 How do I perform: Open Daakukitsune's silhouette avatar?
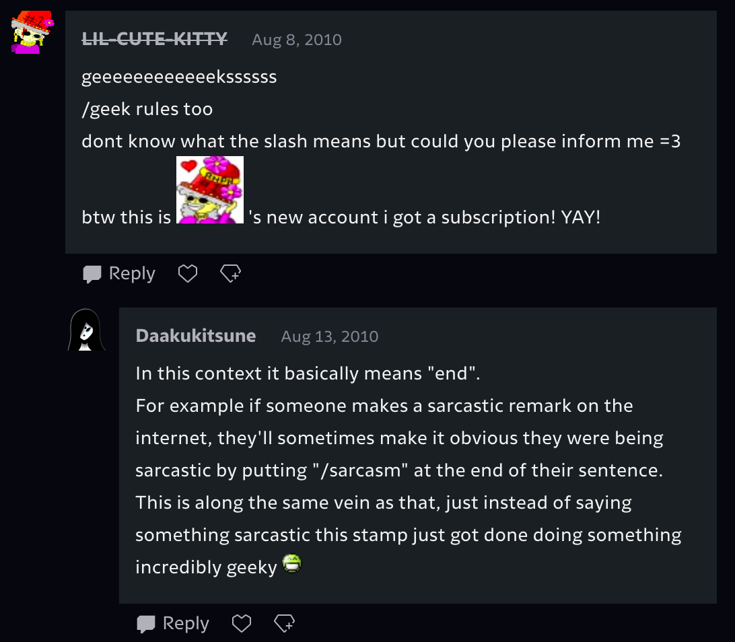(x=85, y=330)
